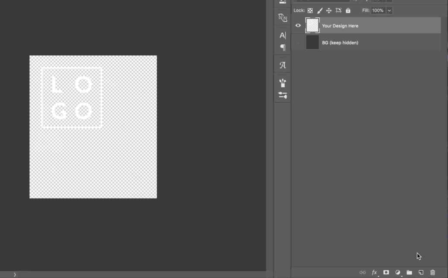Open the Fill percentage dropdown arrow
The width and height of the screenshot is (448, 278).
389,10
